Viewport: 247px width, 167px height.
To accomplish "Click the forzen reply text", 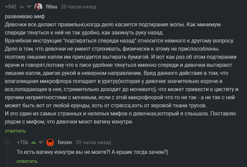I will [92, 152].
